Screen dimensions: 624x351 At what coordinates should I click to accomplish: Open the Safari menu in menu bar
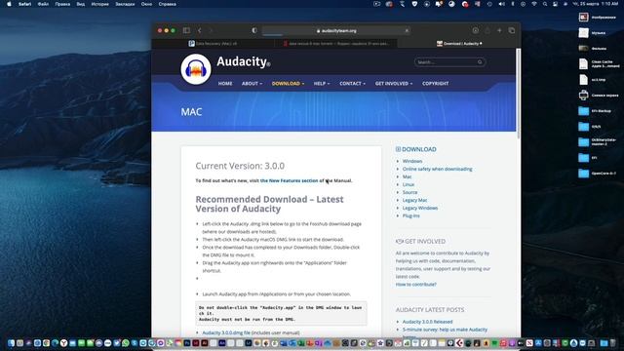(x=24, y=4)
